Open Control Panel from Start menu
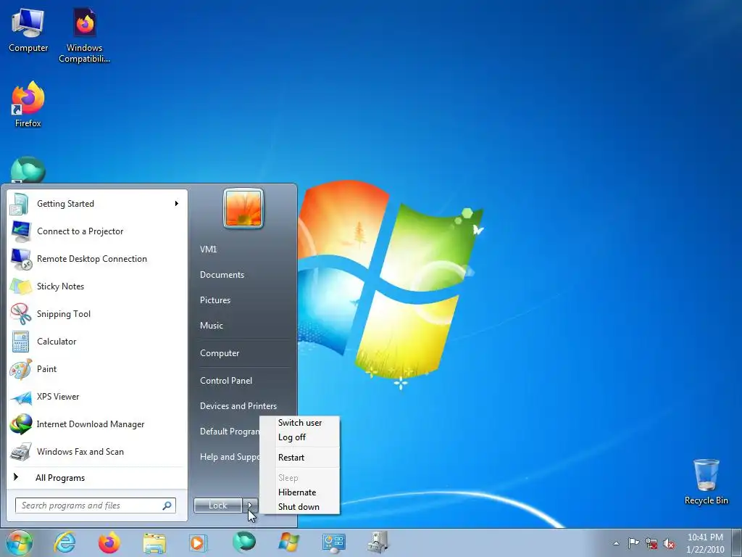 pos(226,381)
